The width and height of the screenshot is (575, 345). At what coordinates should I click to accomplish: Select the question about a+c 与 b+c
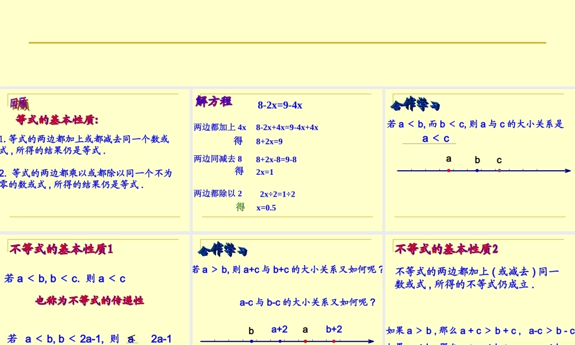pos(288,270)
